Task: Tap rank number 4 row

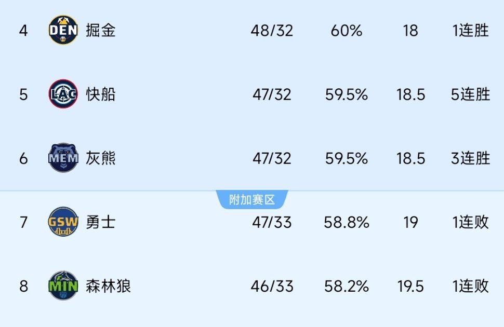Action: [252, 31]
